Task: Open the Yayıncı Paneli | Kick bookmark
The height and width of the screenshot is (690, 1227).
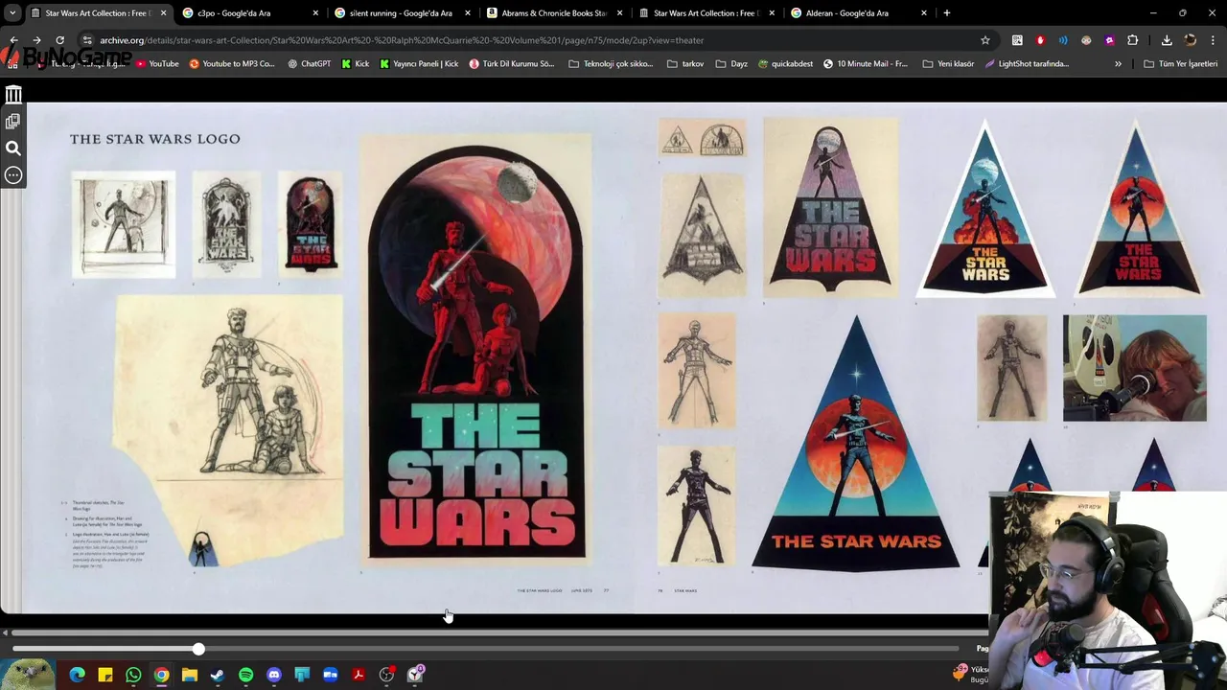Action: point(419,64)
